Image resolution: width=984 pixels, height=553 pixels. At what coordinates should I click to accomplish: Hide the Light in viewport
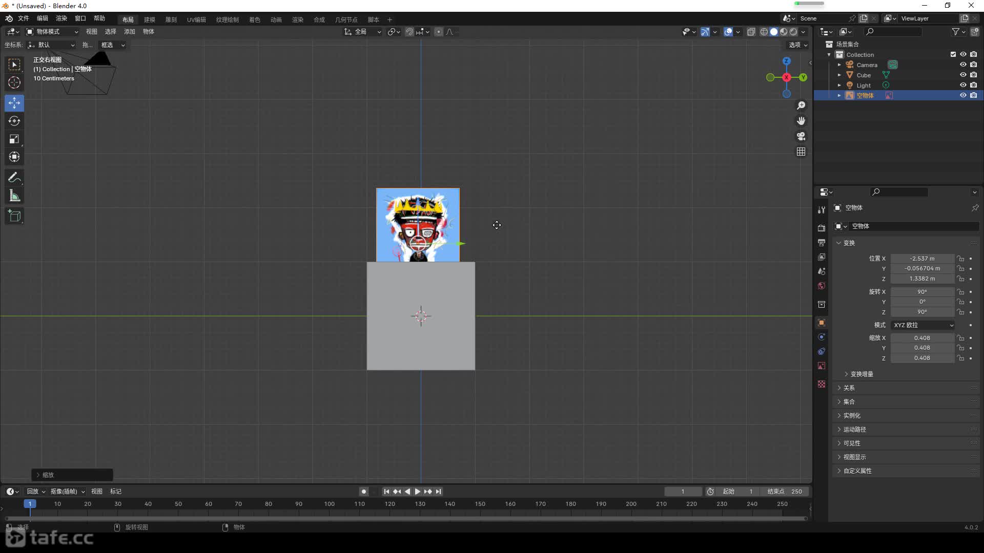(x=963, y=85)
